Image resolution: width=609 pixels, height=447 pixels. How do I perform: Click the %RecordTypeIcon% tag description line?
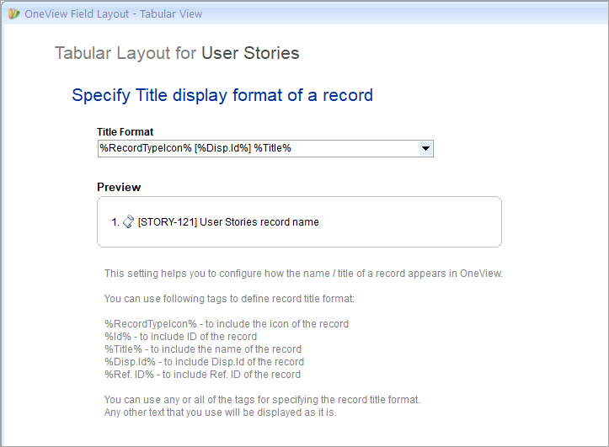[227, 324]
